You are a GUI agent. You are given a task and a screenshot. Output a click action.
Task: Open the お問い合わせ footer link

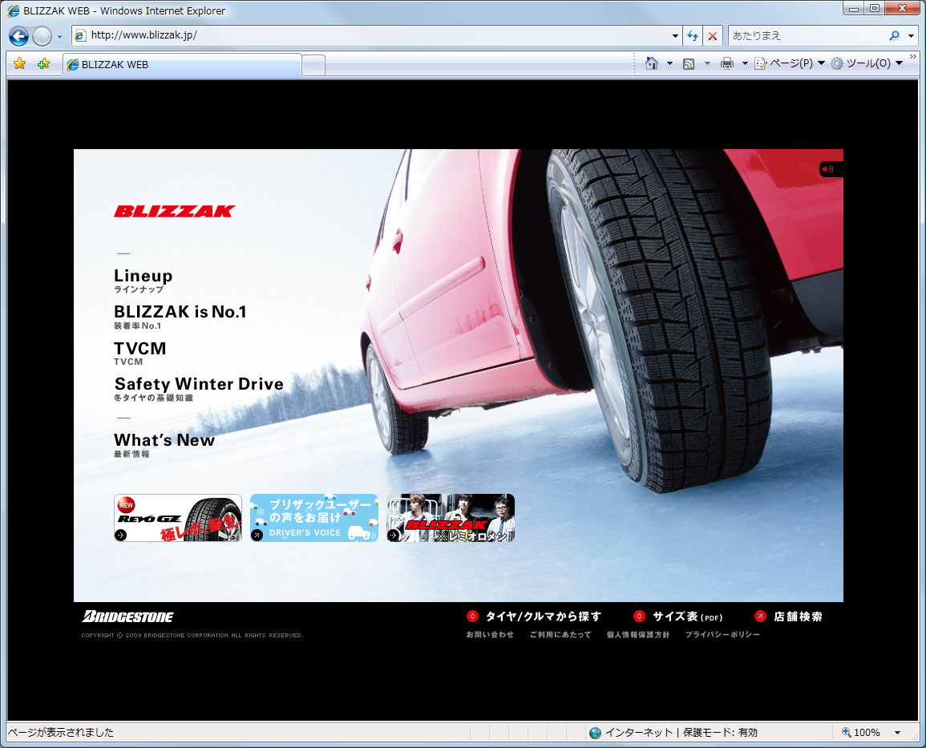(490, 635)
